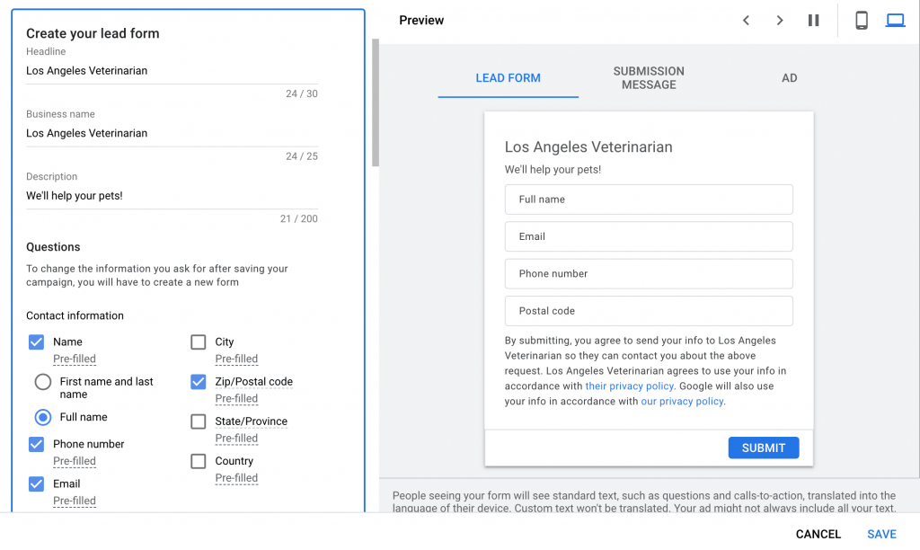This screenshot has width=920, height=550.
Task: Open 'our privacy policy' link
Action: point(683,402)
